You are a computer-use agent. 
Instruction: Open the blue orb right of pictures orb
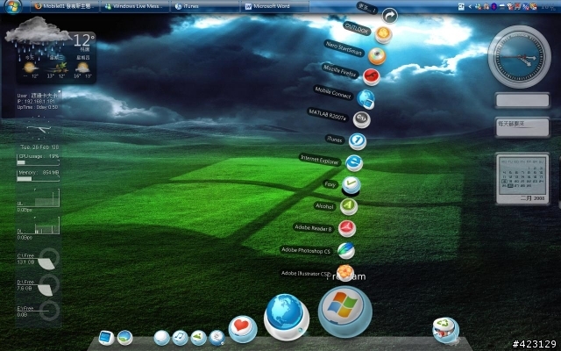tap(217, 337)
